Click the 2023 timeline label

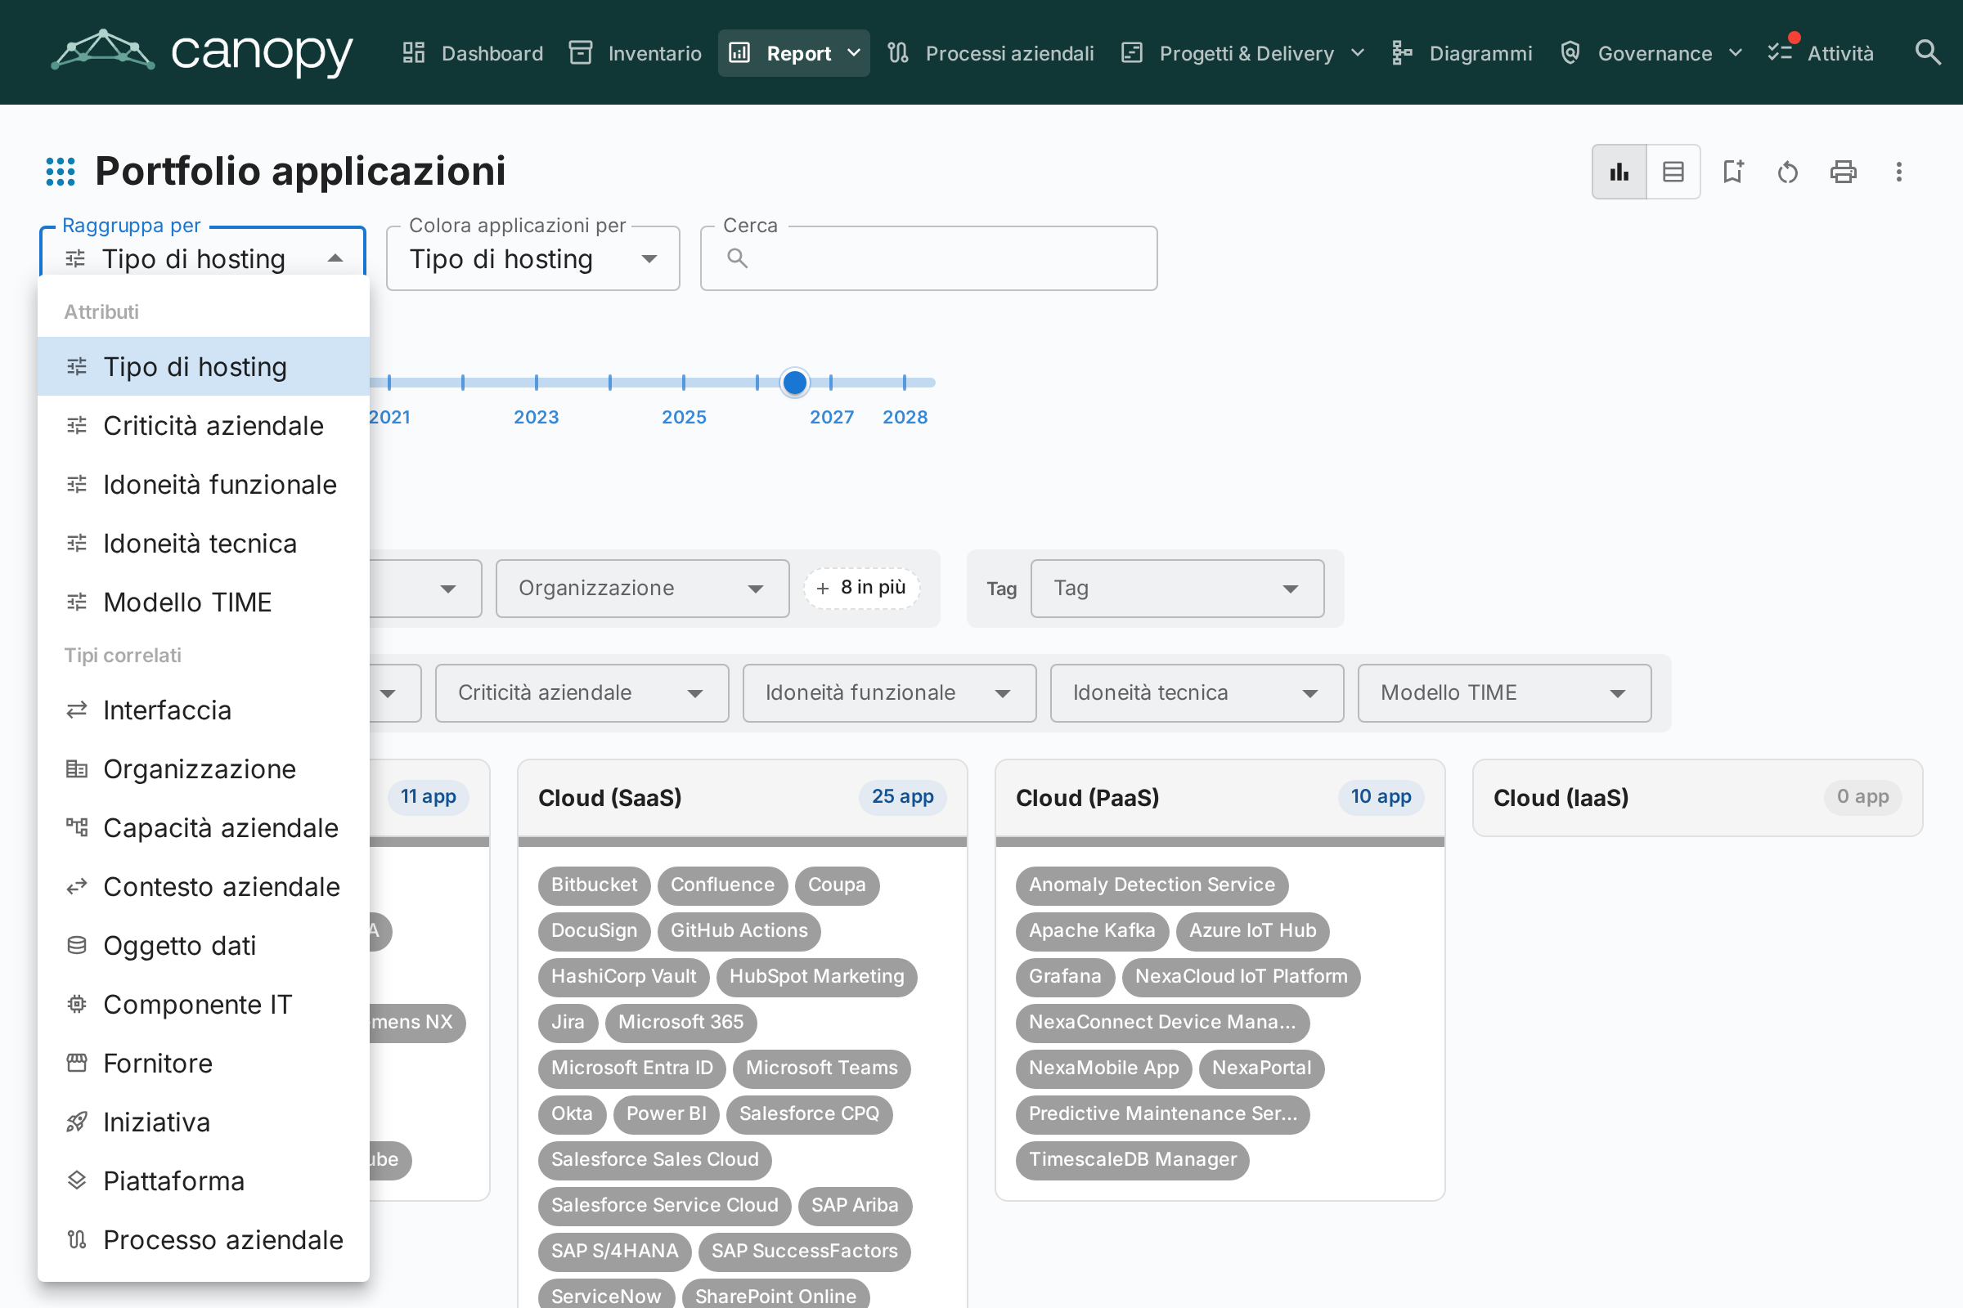pyautogui.click(x=536, y=417)
